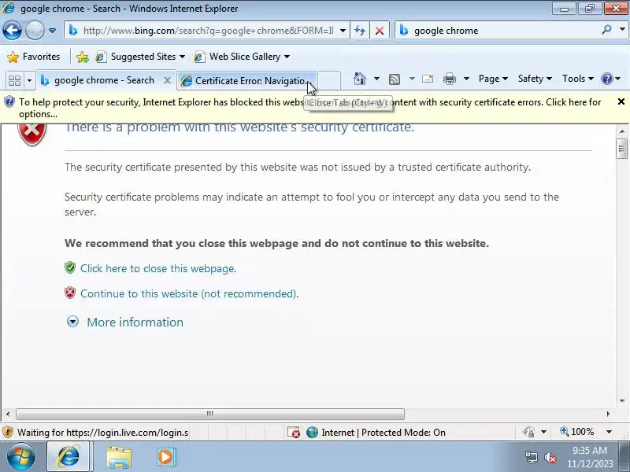Close the 'google chrome - Search' tab
This screenshot has height=472, width=630.
click(x=167, y=80)
